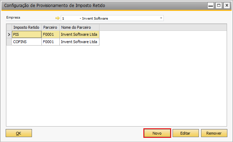Select the COFINS row via its row header
Viewport: 233px width, 142px height.
click(9, 42)
